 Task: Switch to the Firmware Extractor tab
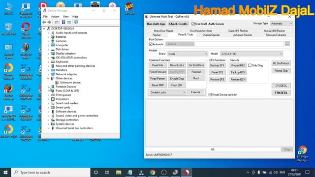point(276,35)
